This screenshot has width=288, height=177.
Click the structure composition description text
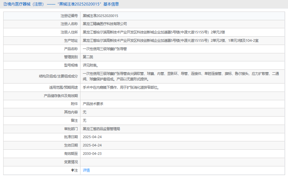tap(181, 76)
